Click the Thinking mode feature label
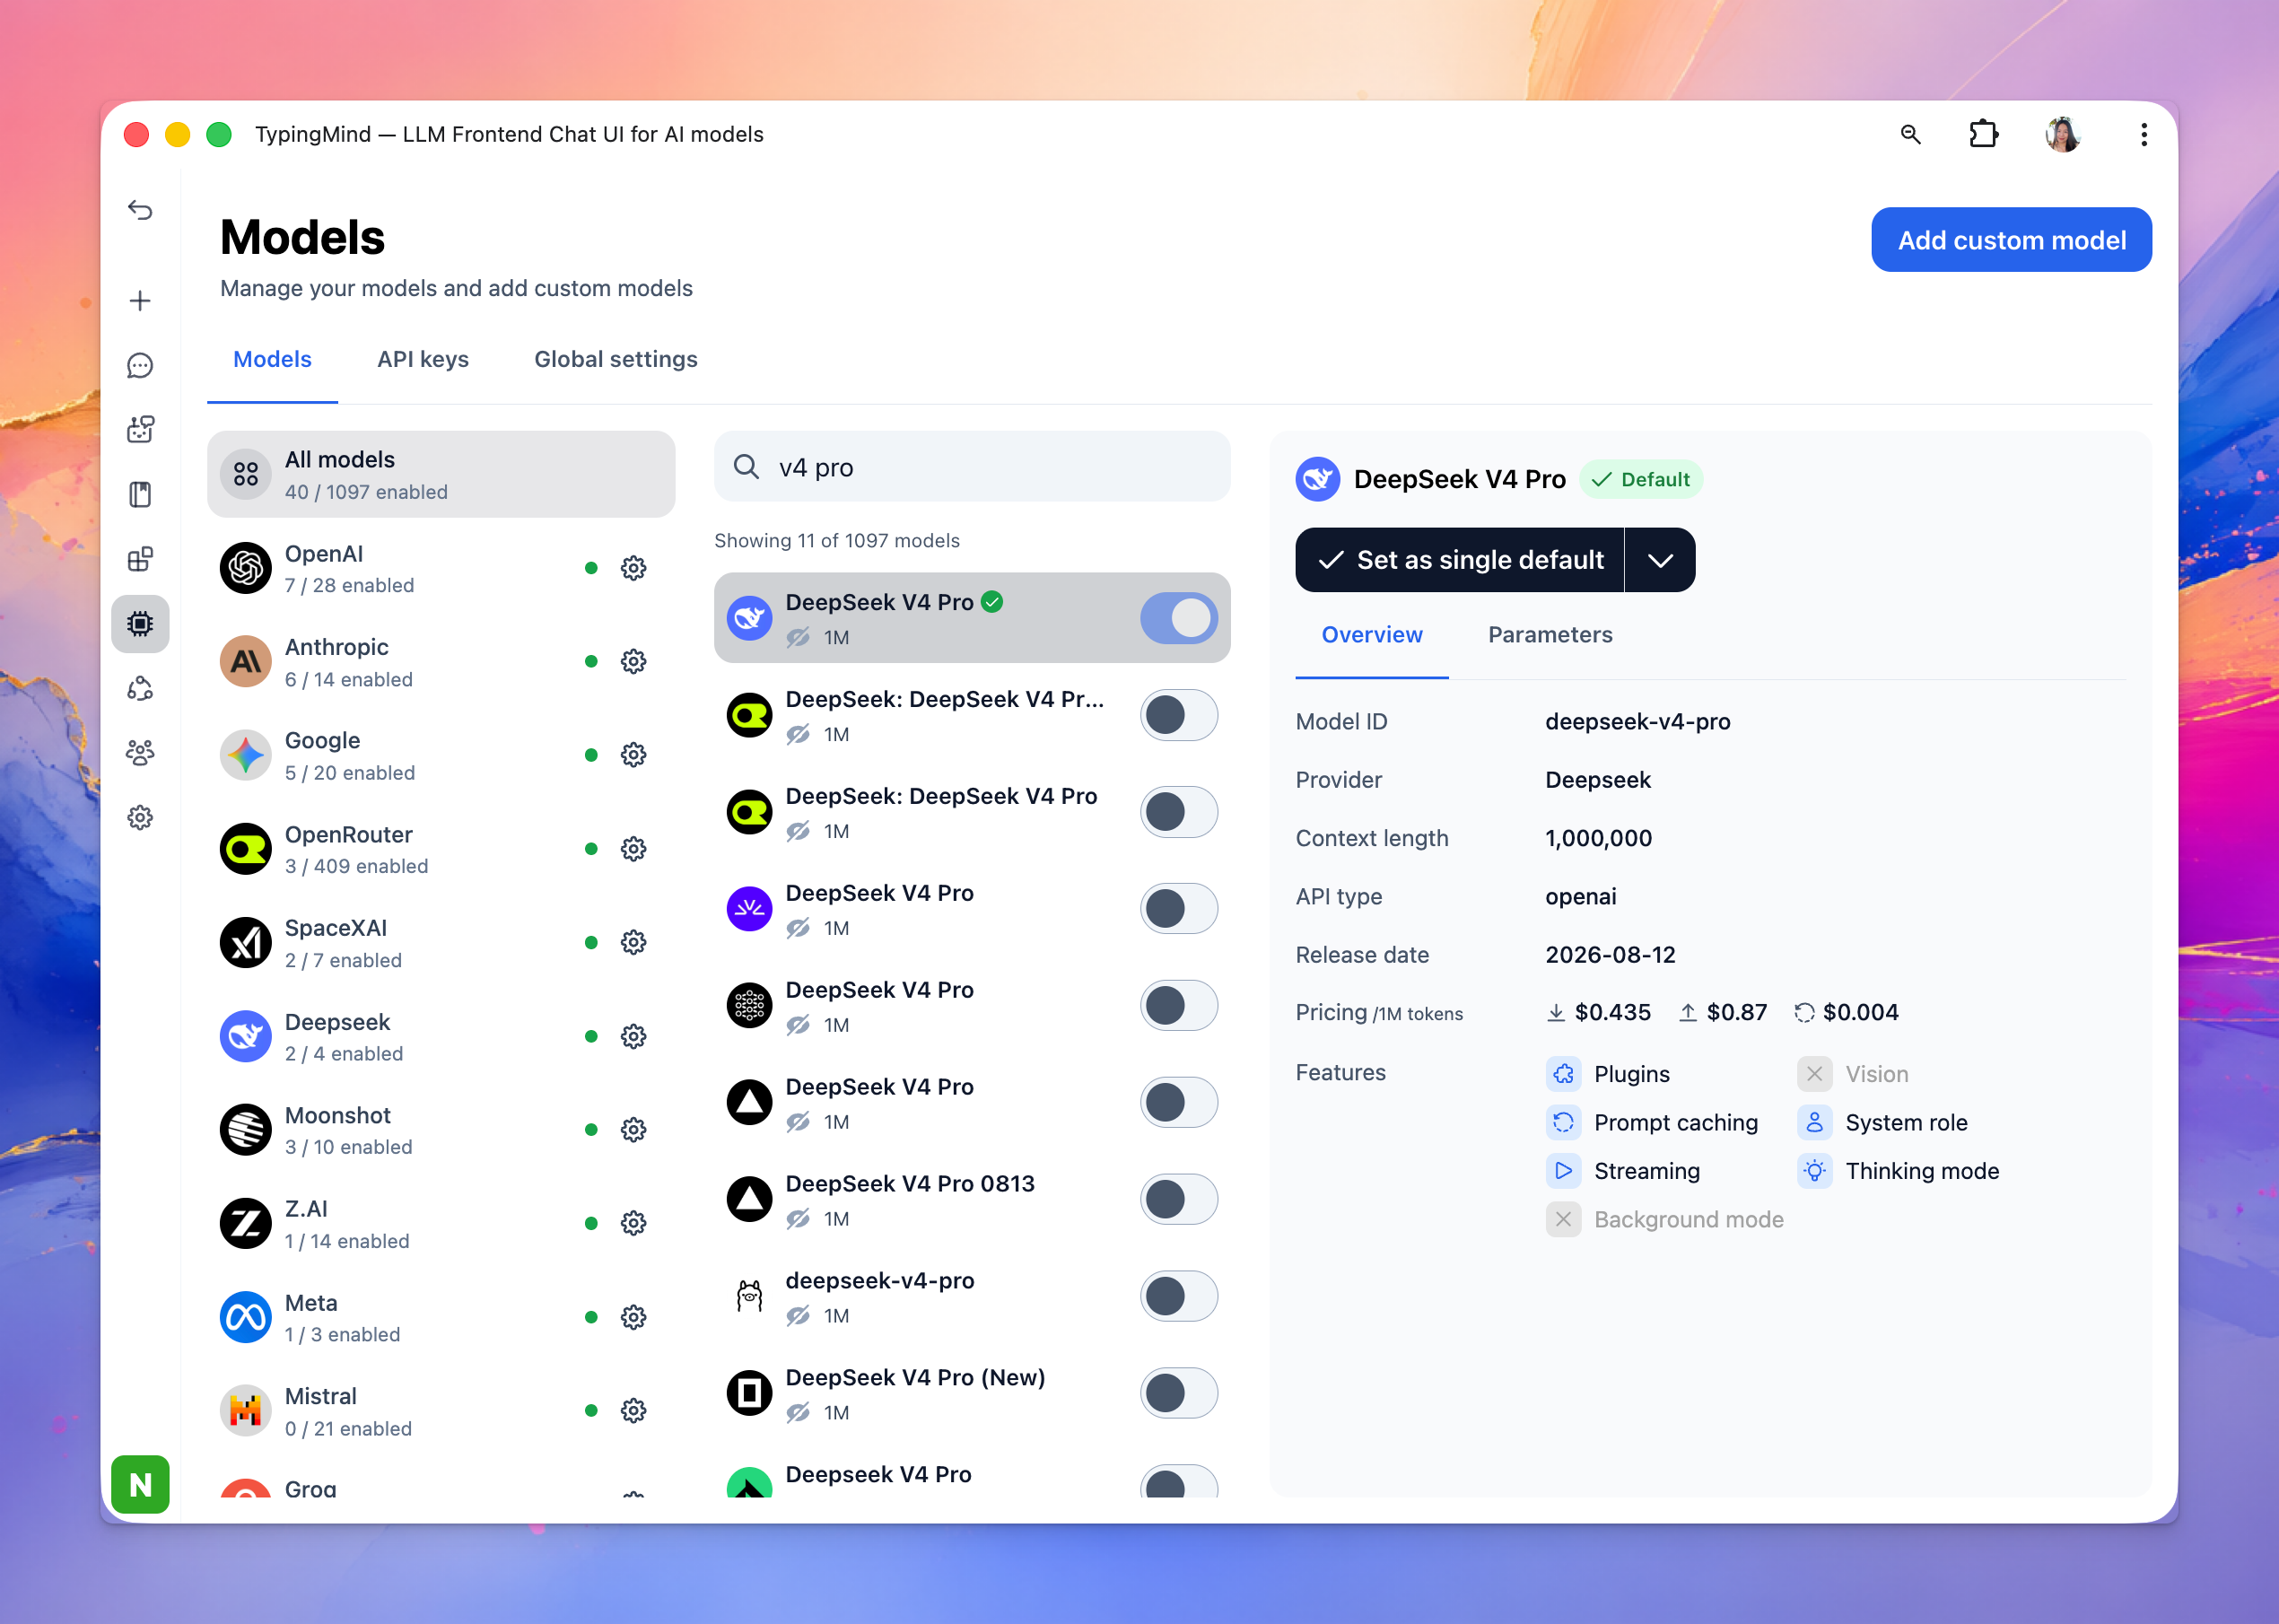This screenshot has height=1624, width=2279. tap(1922, 1171)
